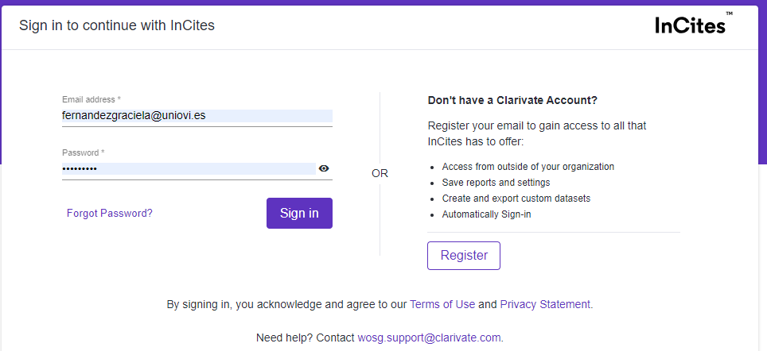Click the 'Sign in to continue with InCites' heading
The image size is (767, 351).
(117, 25)
